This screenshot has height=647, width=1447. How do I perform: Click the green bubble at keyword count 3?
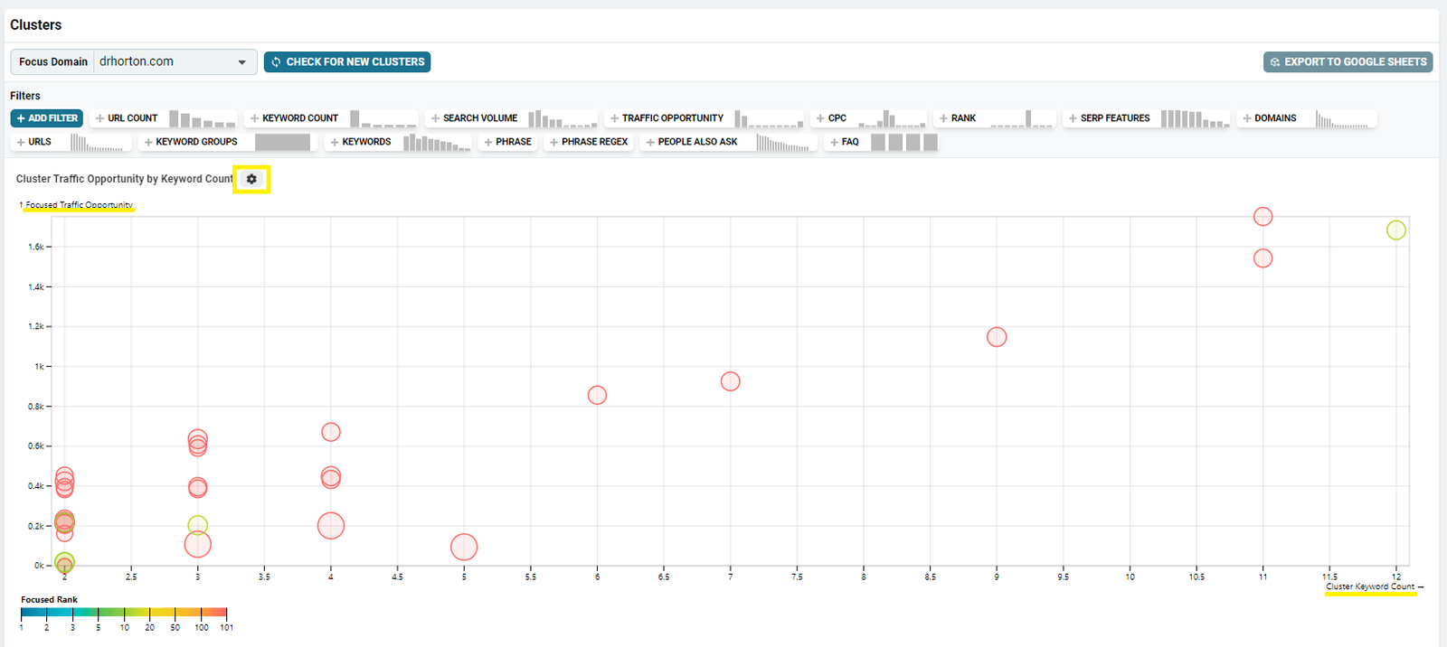(198, 525)
